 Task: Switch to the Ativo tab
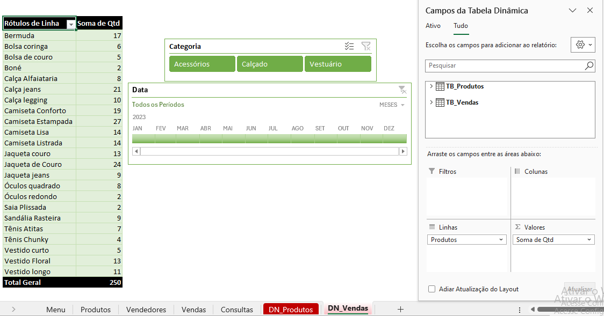pyautogui.click(x=433, y=26)
